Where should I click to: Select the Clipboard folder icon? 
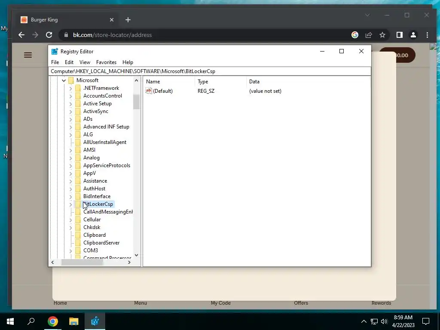coord(78,235)
